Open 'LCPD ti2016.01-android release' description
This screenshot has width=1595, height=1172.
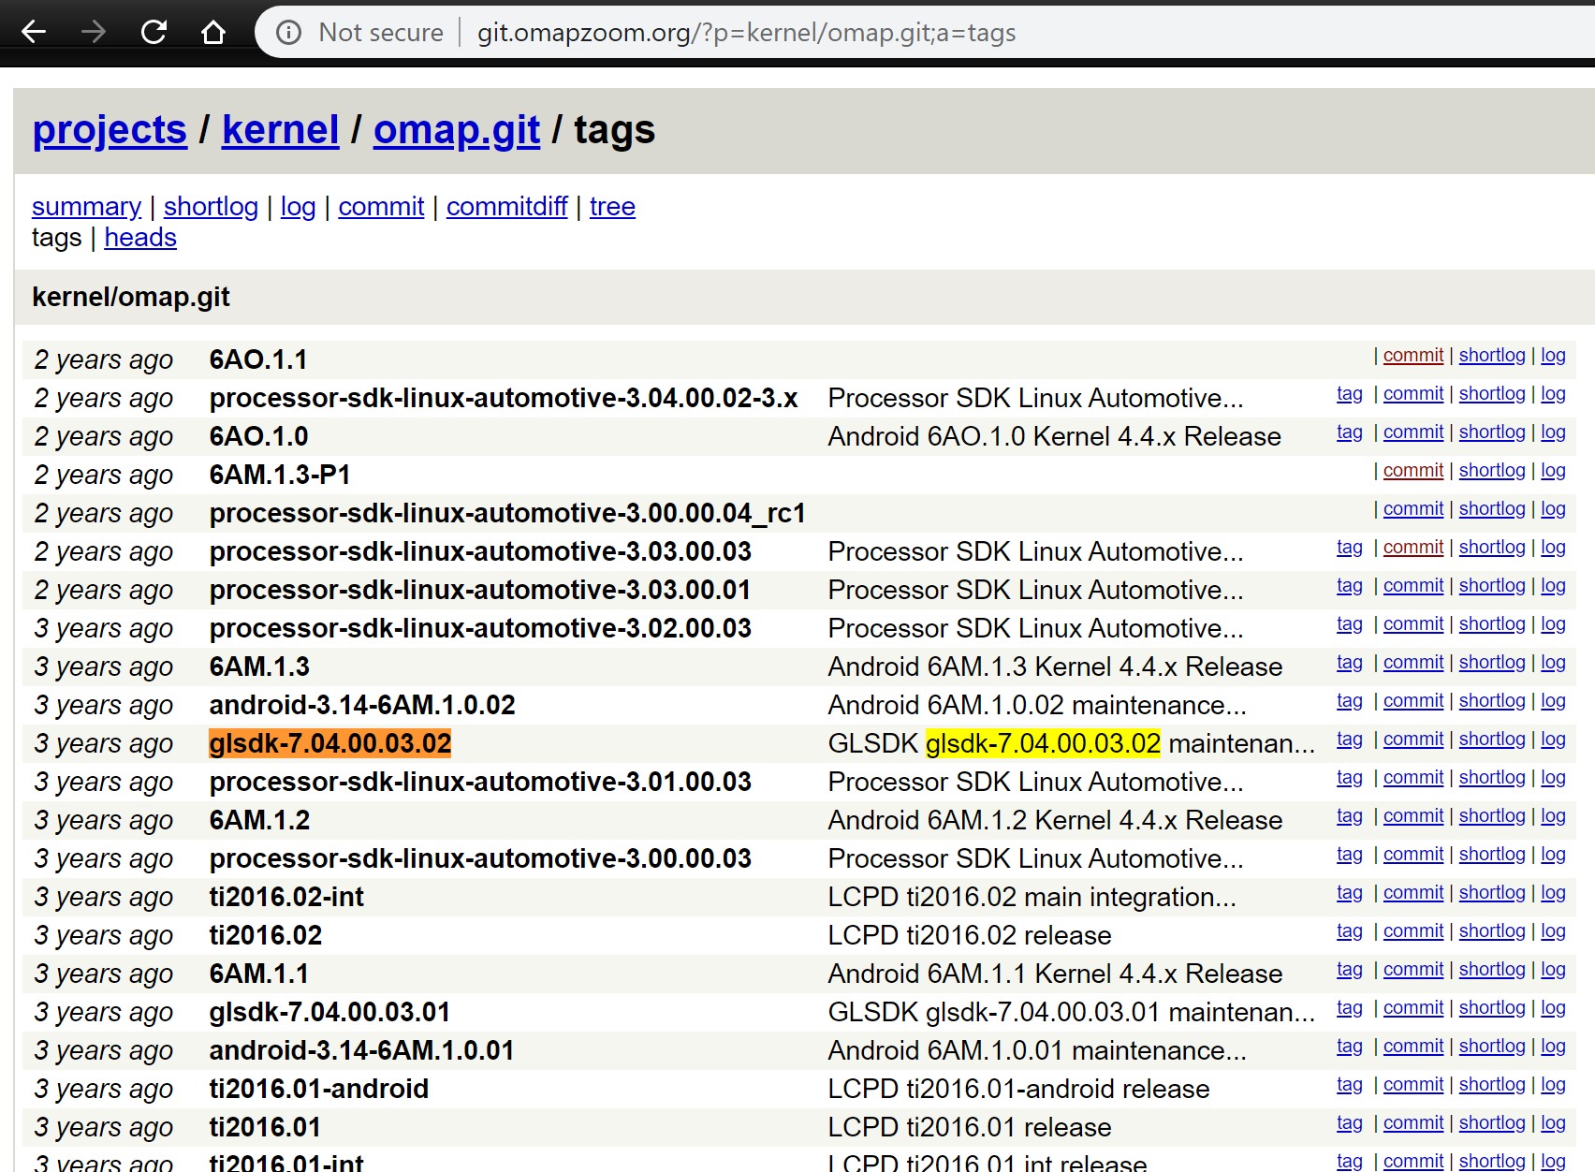click(x=1018, y=1089)
